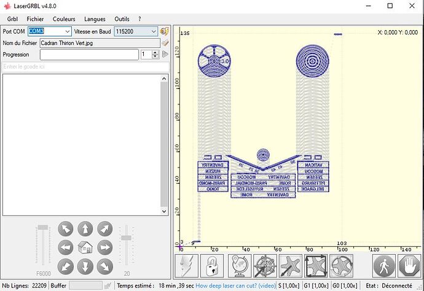The height and width of the screenshot is (291, 424).
Task: Click the circular star outline button
Action: coord(341,266)
